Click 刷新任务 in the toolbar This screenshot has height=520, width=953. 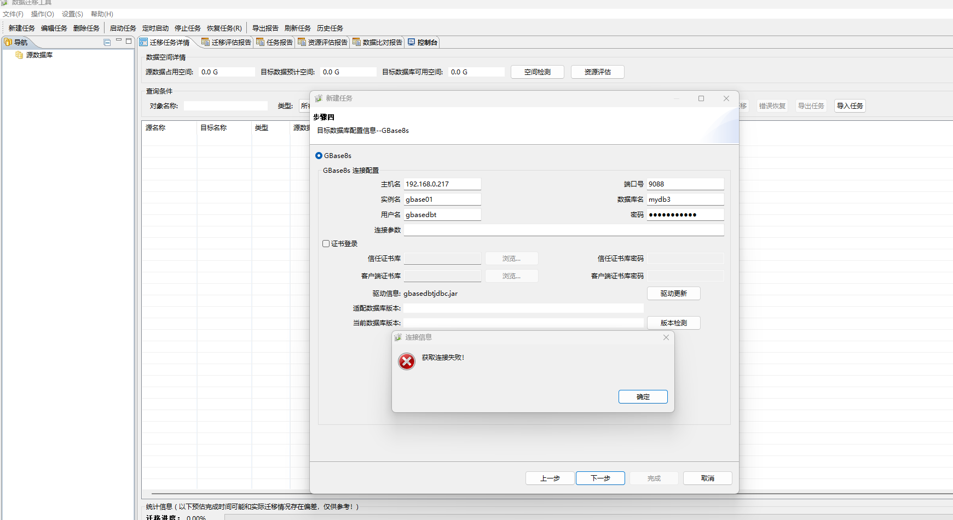point(297,28)
